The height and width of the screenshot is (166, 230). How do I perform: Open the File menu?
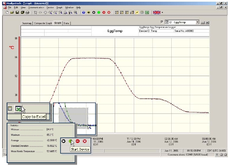10,7
